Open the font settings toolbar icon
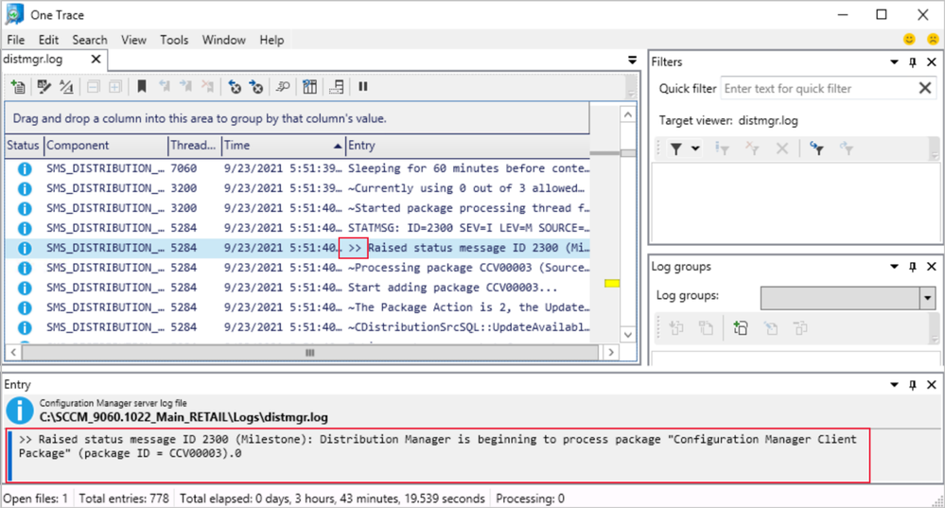This screenshot has height=508, width=945. coord(66,87)
